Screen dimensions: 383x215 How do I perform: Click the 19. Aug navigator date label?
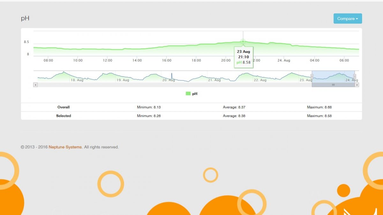coord(123,80)
